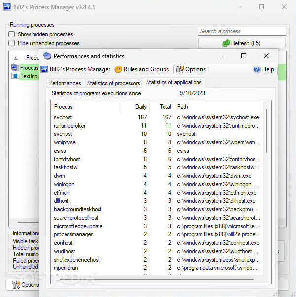The height and width of the screenshot is (297, 296).
Task: Sort by the Path column header
Action: coord(219,107)
